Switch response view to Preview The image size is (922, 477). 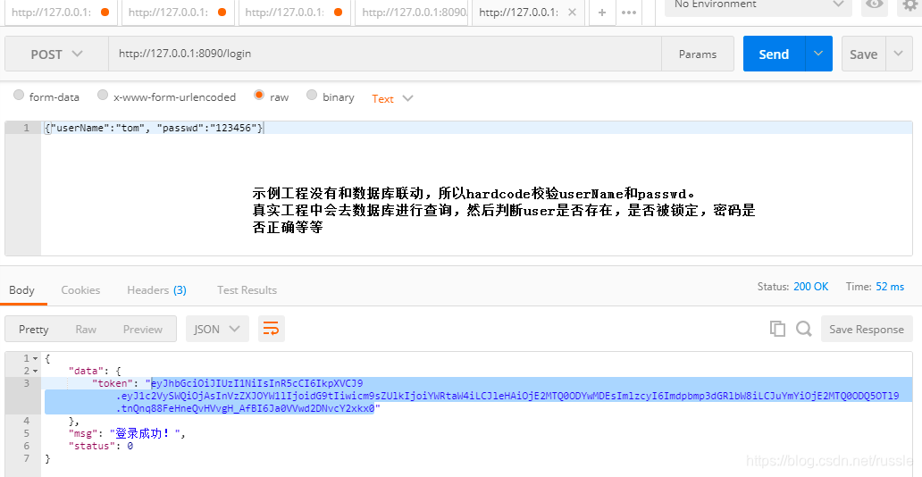point(143,329)
